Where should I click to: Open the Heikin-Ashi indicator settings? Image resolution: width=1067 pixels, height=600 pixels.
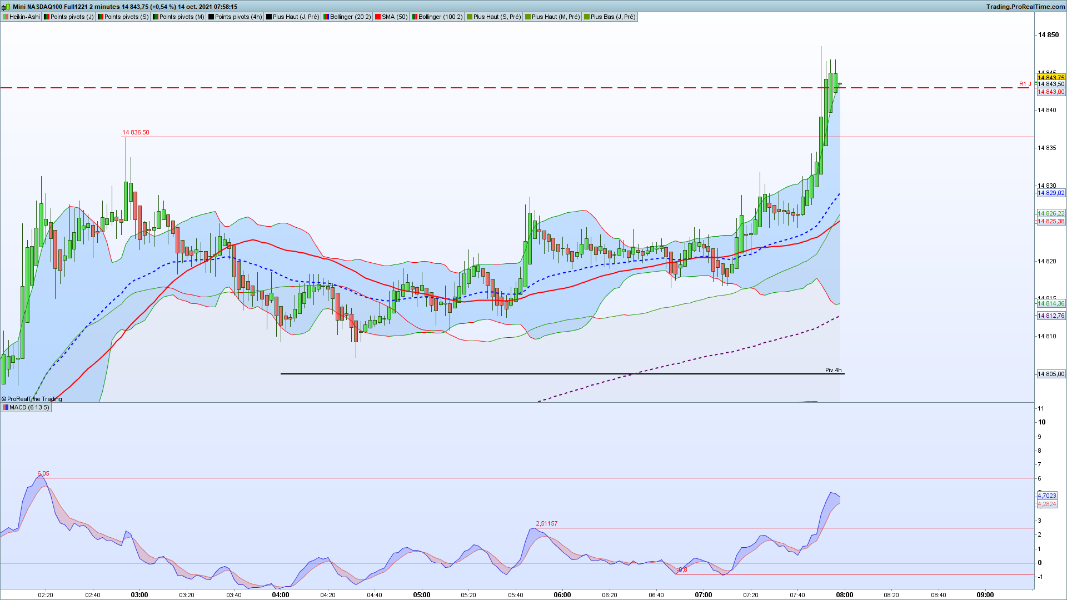(x=21, y=17)
